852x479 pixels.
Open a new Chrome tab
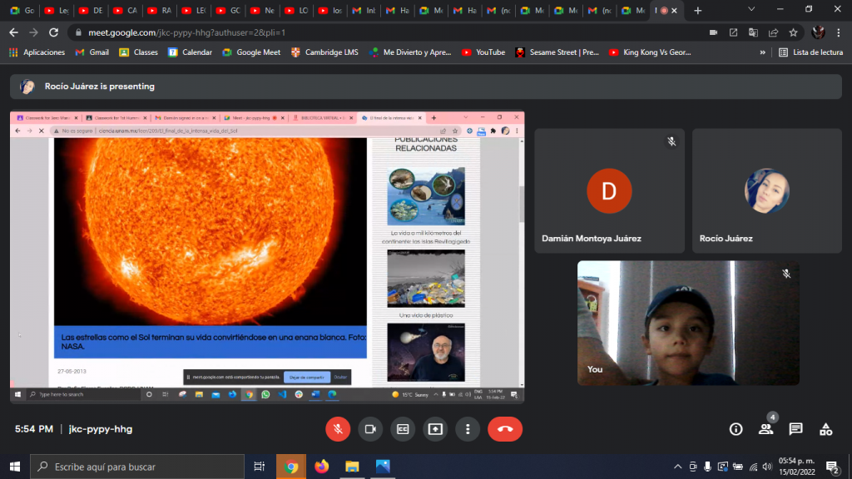697,11
